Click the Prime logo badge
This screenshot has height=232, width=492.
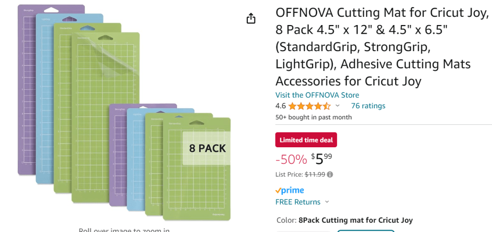pyautogui.click(x=290, y=190)
